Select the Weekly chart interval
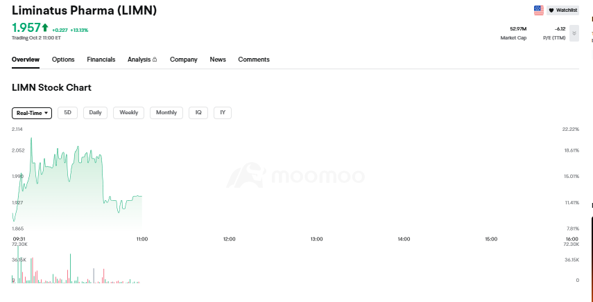 (x=128, y=112)
